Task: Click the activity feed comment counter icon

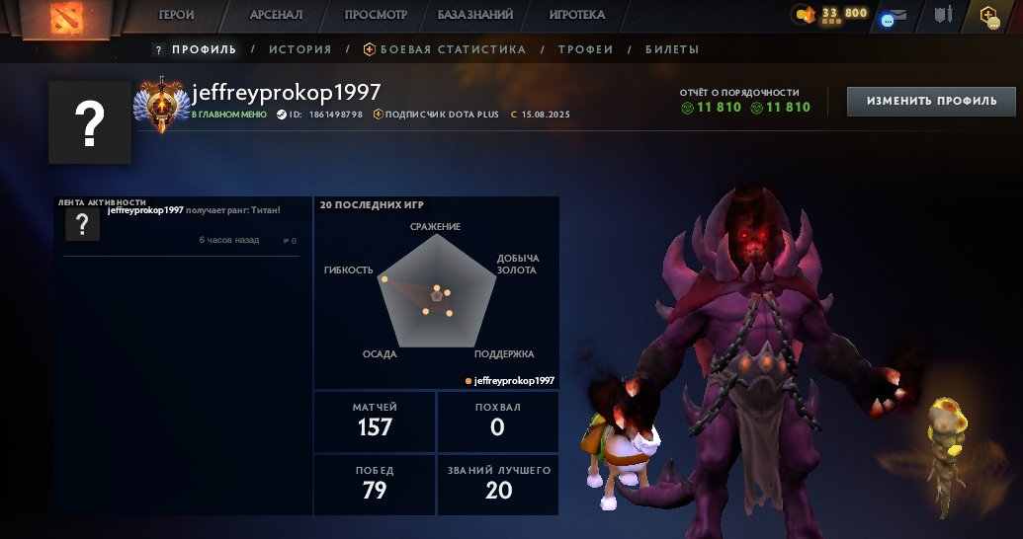Action: pos(290,241)
